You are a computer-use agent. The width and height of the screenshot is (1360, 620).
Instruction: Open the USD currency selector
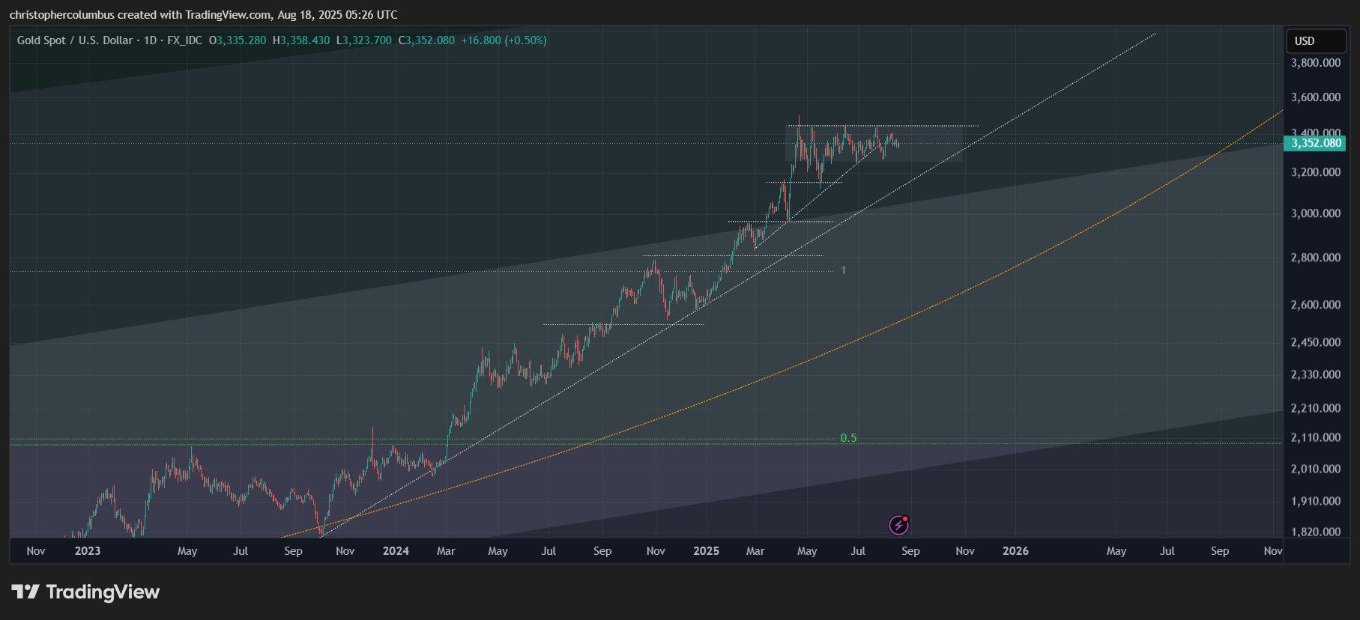point(1316,41)
